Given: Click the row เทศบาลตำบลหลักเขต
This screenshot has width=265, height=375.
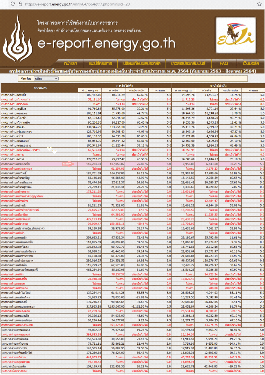Looking at the screenshot, I should 132,339.
